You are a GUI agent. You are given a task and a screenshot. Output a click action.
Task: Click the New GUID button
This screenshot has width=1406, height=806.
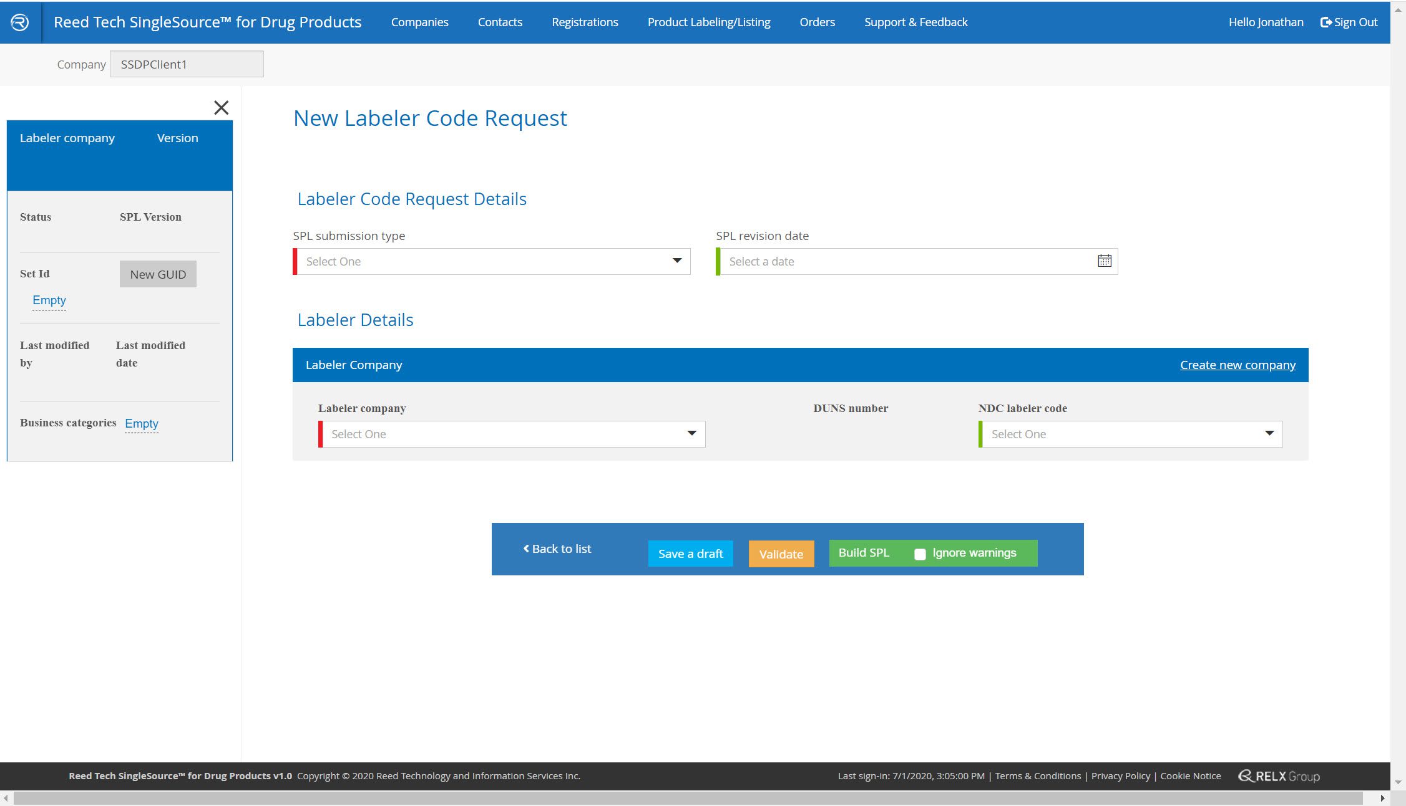point(158,274)
